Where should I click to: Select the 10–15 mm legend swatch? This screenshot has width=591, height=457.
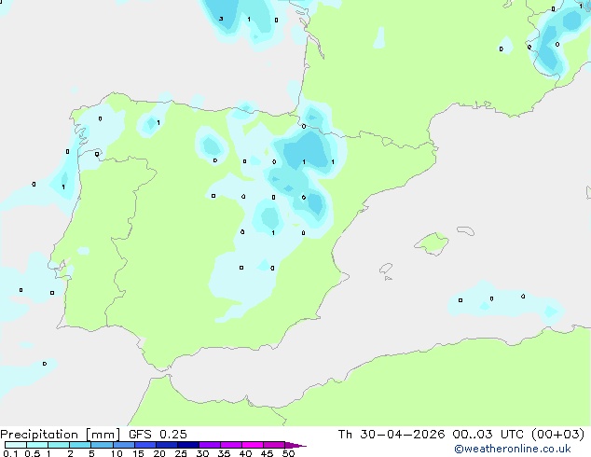(x=123, y=445)
